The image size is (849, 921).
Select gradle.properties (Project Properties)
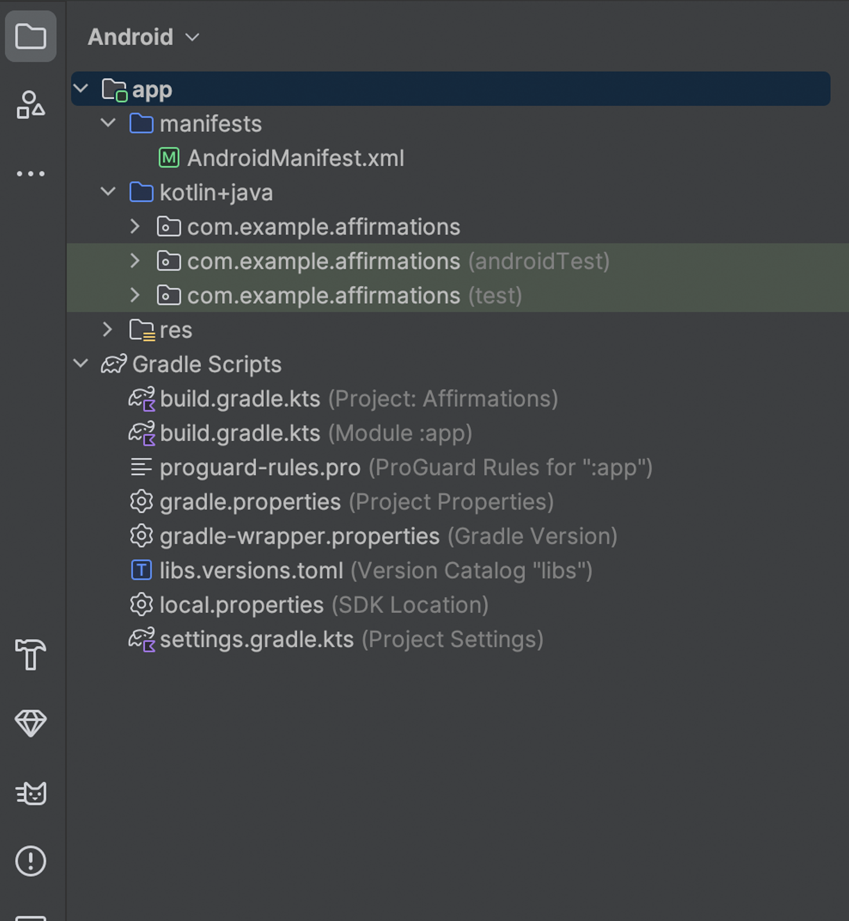pyautogui.click(x=357, y=502)
